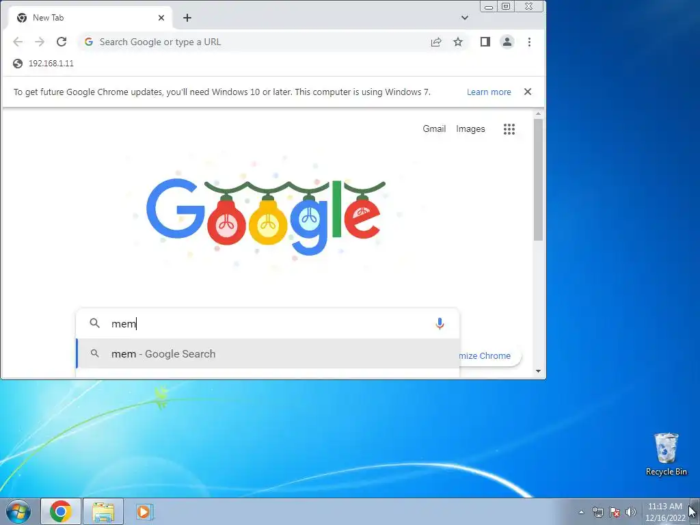Select the Recycle Bin desktop icon

coord(666,454)
